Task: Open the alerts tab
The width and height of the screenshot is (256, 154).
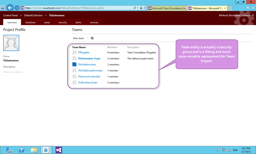Action: tap(78, 22)
